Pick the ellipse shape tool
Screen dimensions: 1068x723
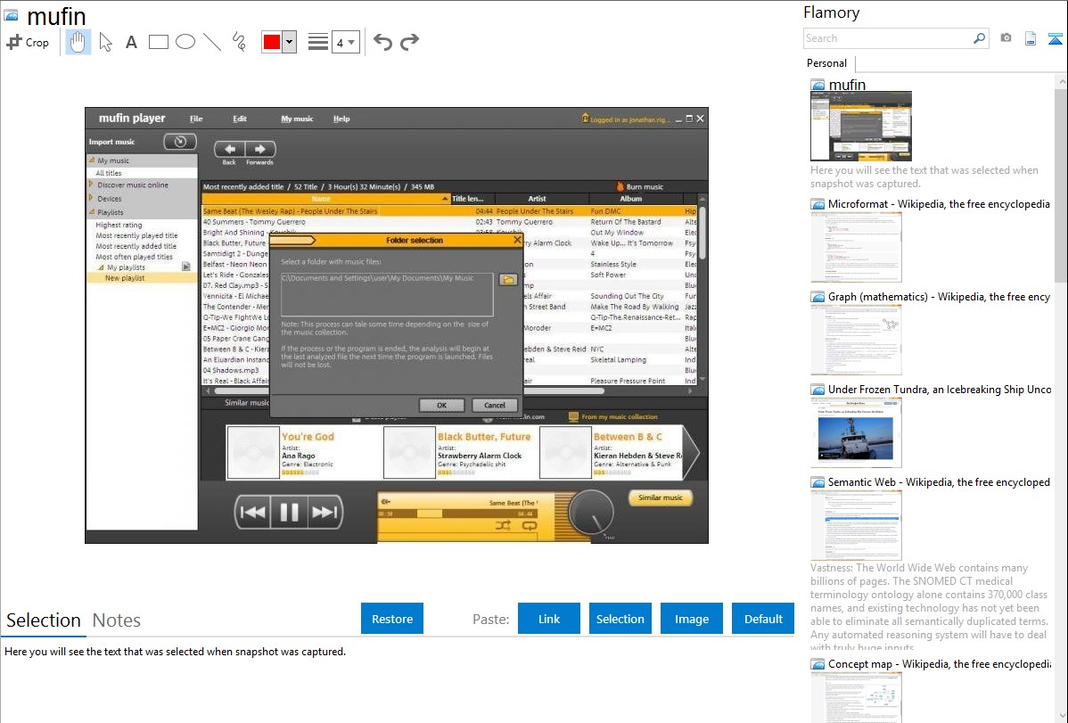point(185,42)
